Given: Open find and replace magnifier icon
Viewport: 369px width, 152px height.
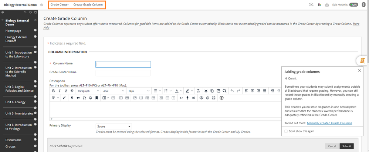Looking at the screenshot, I should click(x=224, y=91).
